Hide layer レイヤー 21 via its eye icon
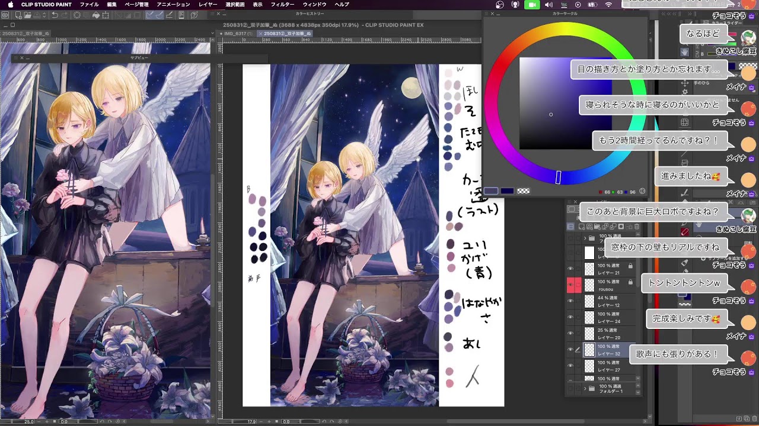 coord(570,269)
